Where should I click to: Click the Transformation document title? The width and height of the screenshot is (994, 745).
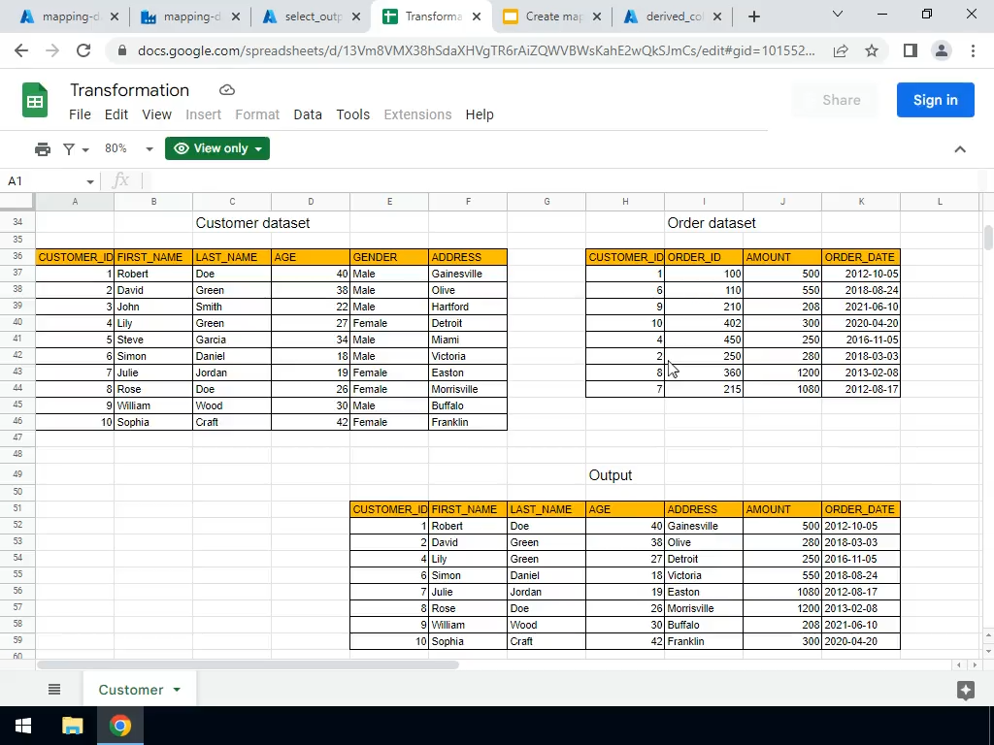click(129, 90)
